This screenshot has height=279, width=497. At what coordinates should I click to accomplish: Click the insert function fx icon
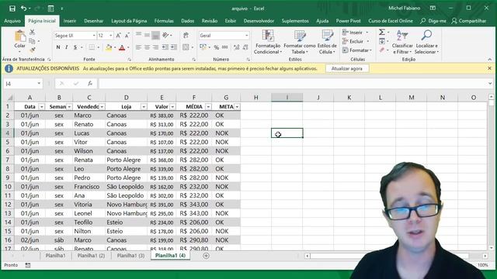point(90,84)
